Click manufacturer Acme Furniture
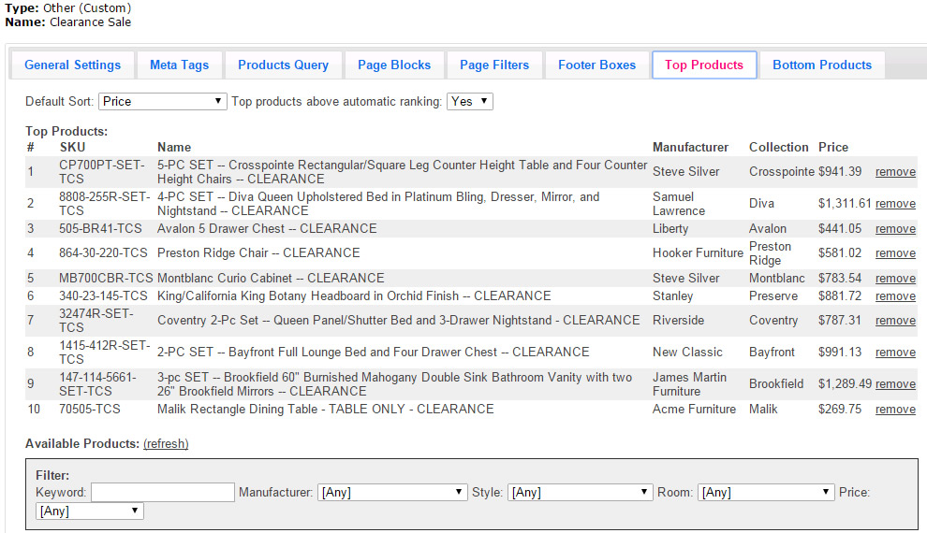 point(694,410)
